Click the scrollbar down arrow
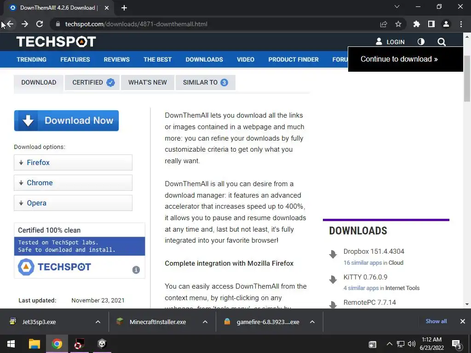This screenshot has height=353, width=471. click(467, 304)
